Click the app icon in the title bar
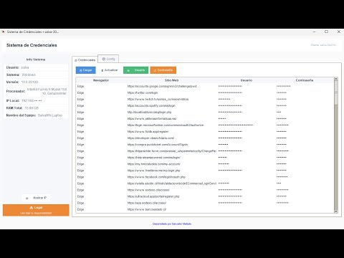 point(4,32)
